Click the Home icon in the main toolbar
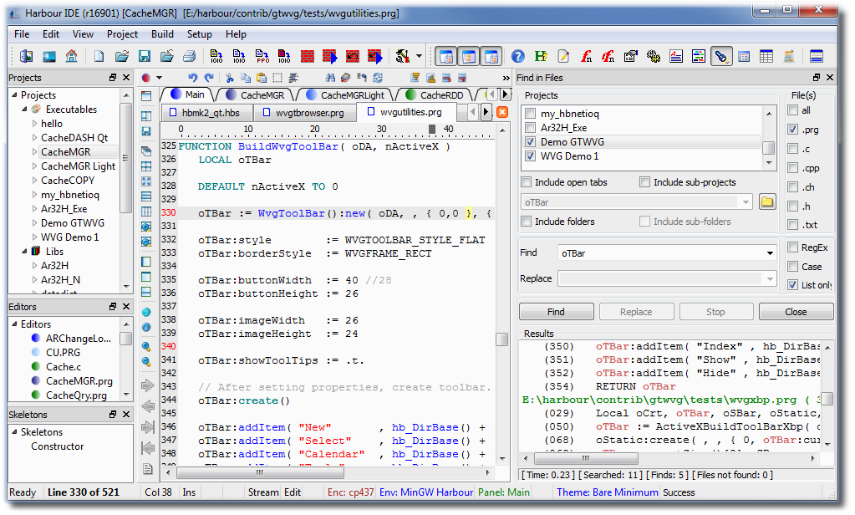855x515 pixels. [71, 57]
